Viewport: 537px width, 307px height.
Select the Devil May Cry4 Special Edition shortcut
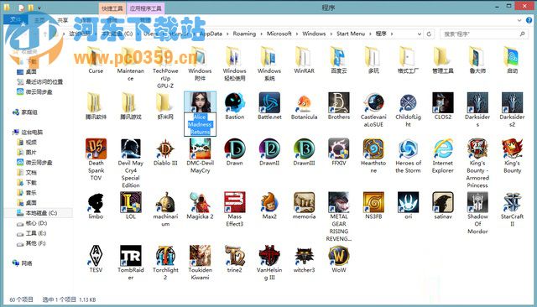click(x=131, y=148)
